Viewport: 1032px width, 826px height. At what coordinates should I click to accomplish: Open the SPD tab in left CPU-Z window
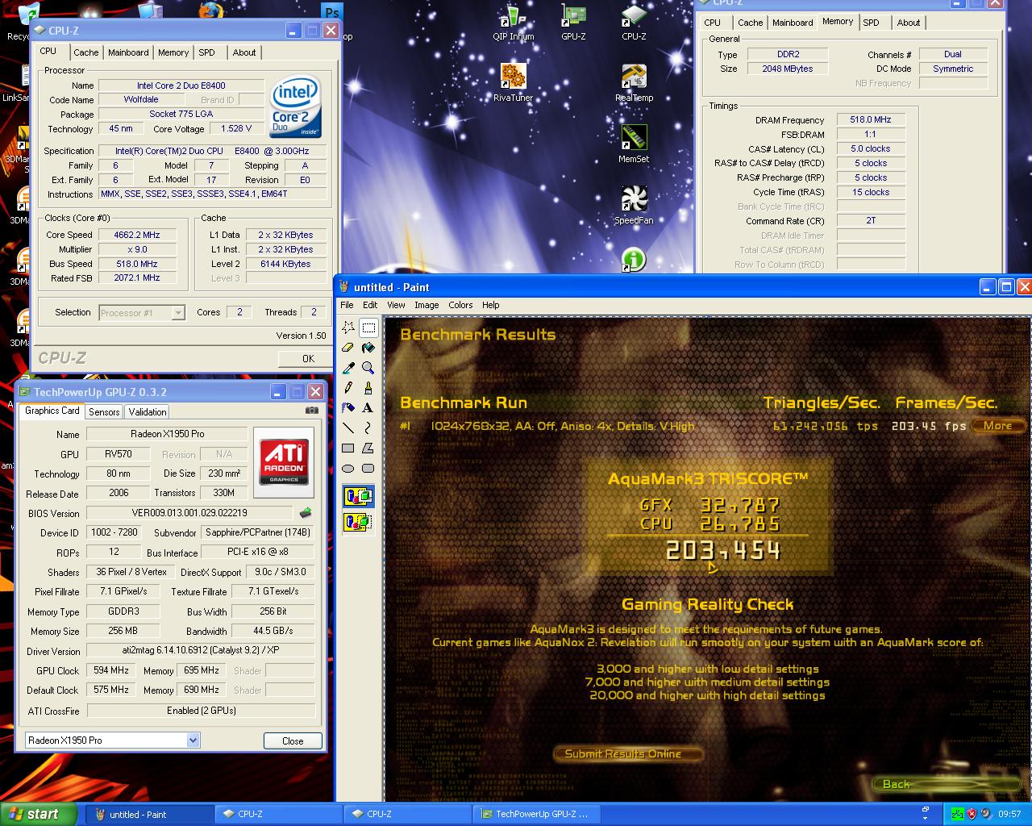[207, 52]
